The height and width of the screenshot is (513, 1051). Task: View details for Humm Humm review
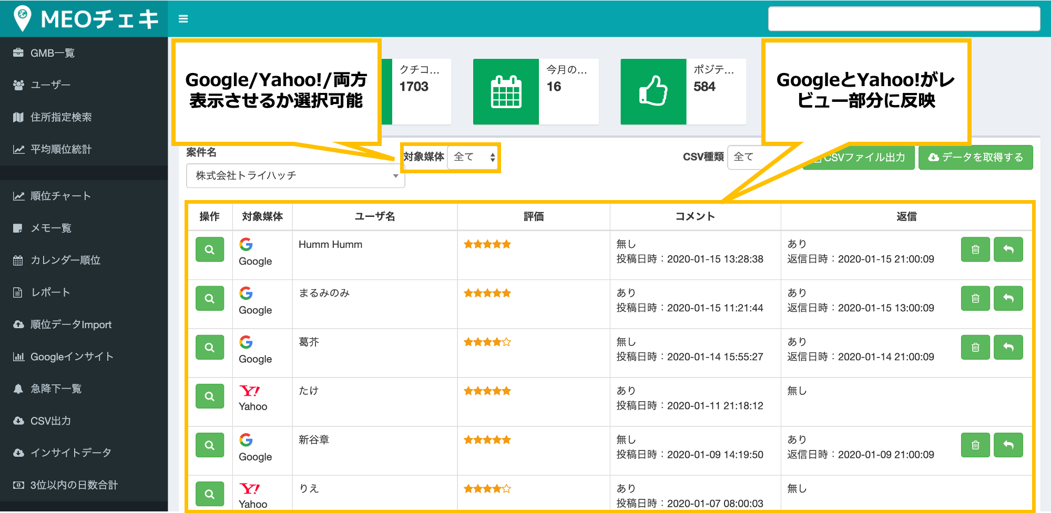point(210,249)
